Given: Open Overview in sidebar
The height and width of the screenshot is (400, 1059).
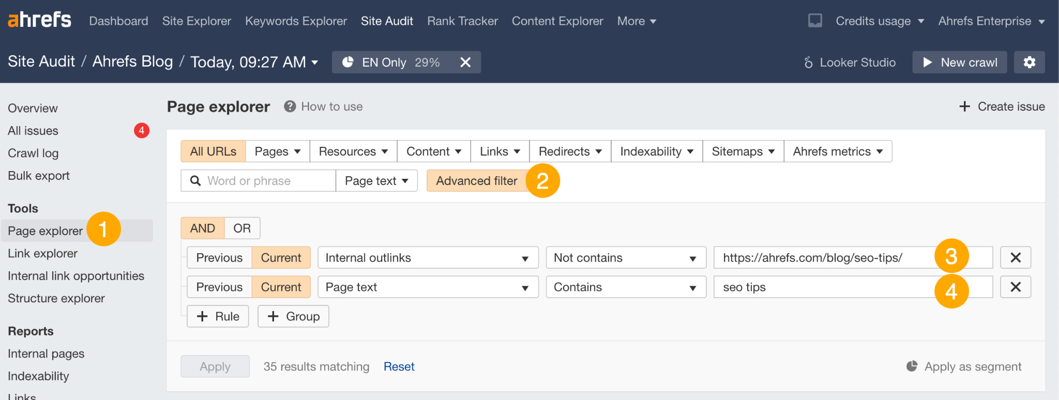Looking at the screenshot, I should click(33, 108).
